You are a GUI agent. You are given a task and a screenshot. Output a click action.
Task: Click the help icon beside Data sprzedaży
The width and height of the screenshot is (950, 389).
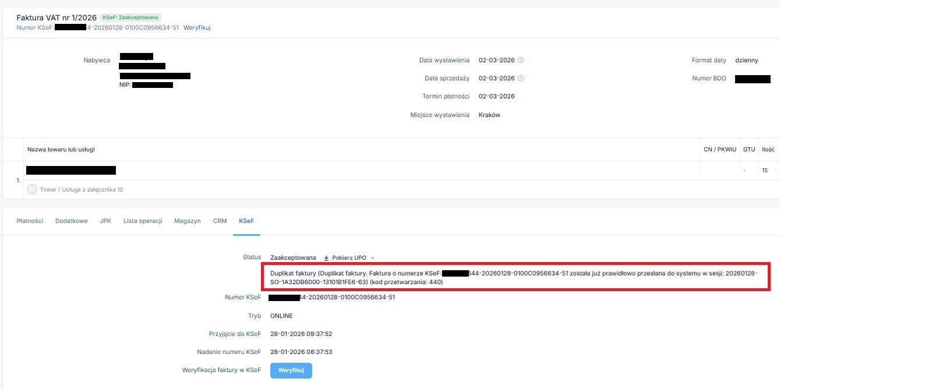(521, 79)
